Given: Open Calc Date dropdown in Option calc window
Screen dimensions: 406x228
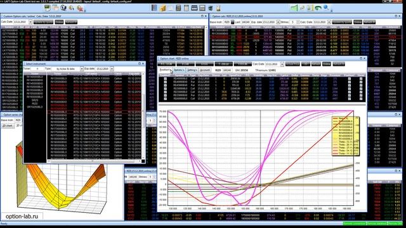Looking at the screenshot, I should coord(329,22).
